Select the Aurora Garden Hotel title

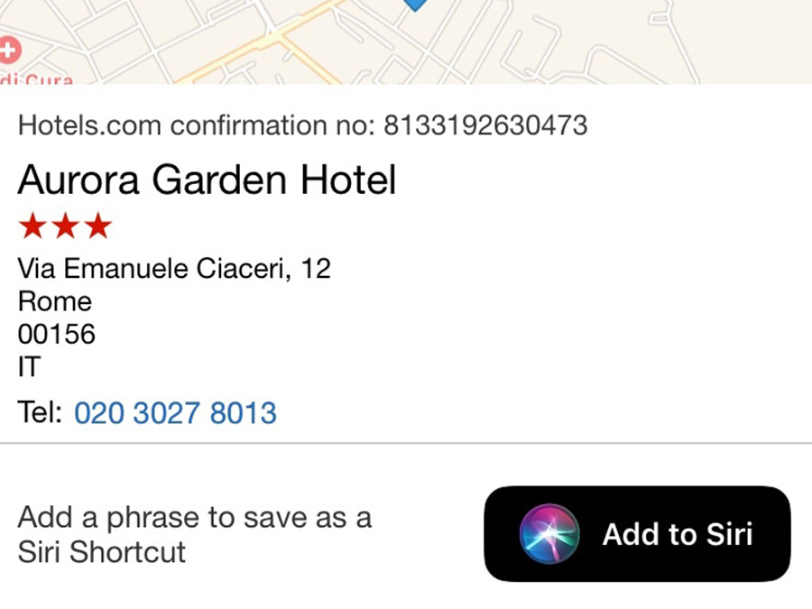[207, 180]
